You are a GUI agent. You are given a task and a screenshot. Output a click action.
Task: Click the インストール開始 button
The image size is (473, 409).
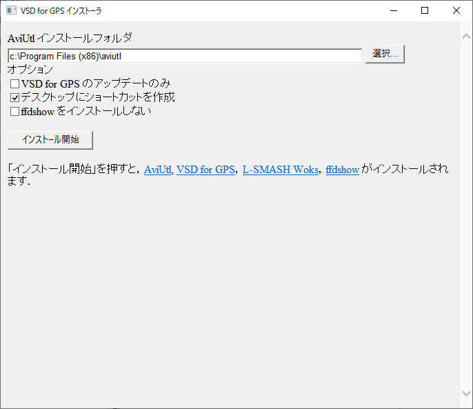50,139
